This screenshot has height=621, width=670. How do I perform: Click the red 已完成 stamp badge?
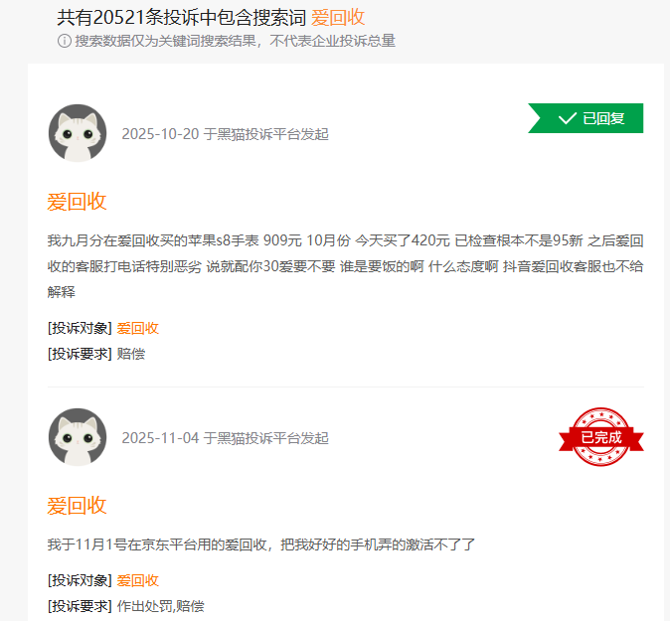pyautogui.click(x=600, y=436)
